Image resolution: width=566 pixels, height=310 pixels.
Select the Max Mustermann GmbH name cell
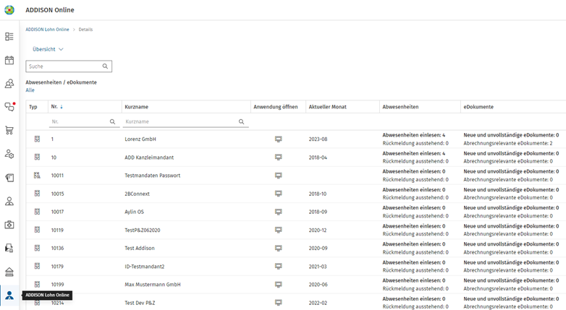click(x=153, y=285)
